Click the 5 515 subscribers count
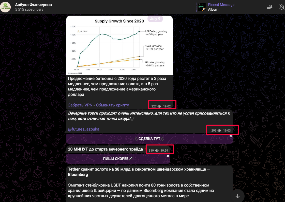 [29, 9]
